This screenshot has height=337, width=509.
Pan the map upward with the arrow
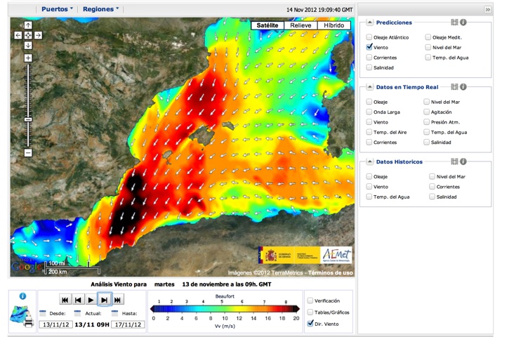[x=28, y=25]
